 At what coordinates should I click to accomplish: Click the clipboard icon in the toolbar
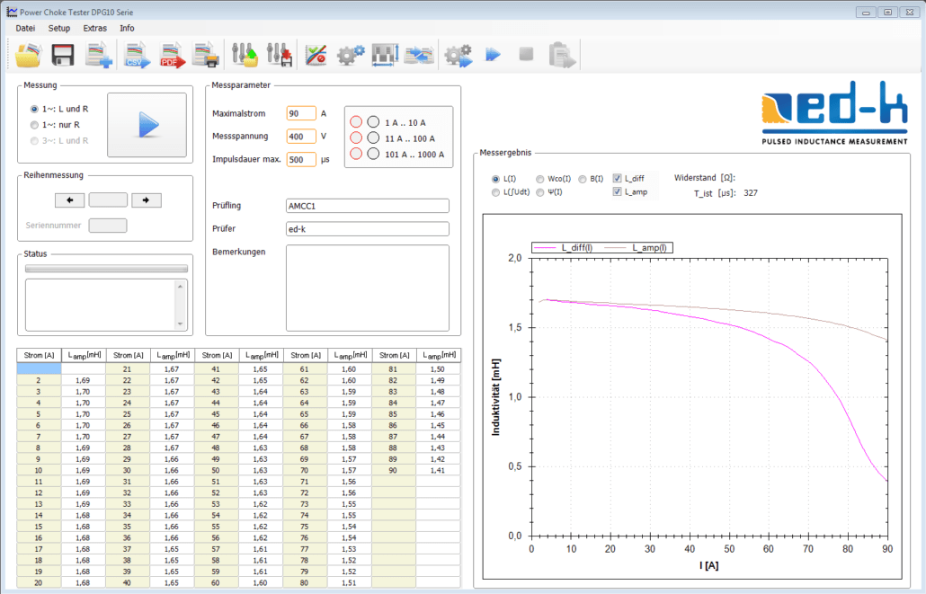click(563, 56)
